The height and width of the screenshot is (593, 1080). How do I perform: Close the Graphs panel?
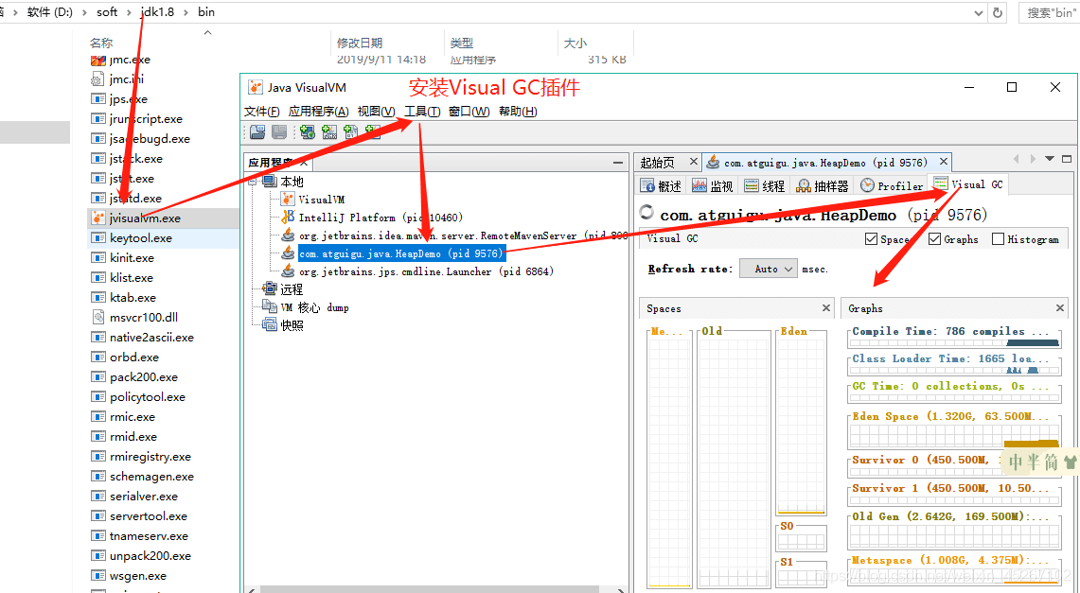(x=1060, y=308)
